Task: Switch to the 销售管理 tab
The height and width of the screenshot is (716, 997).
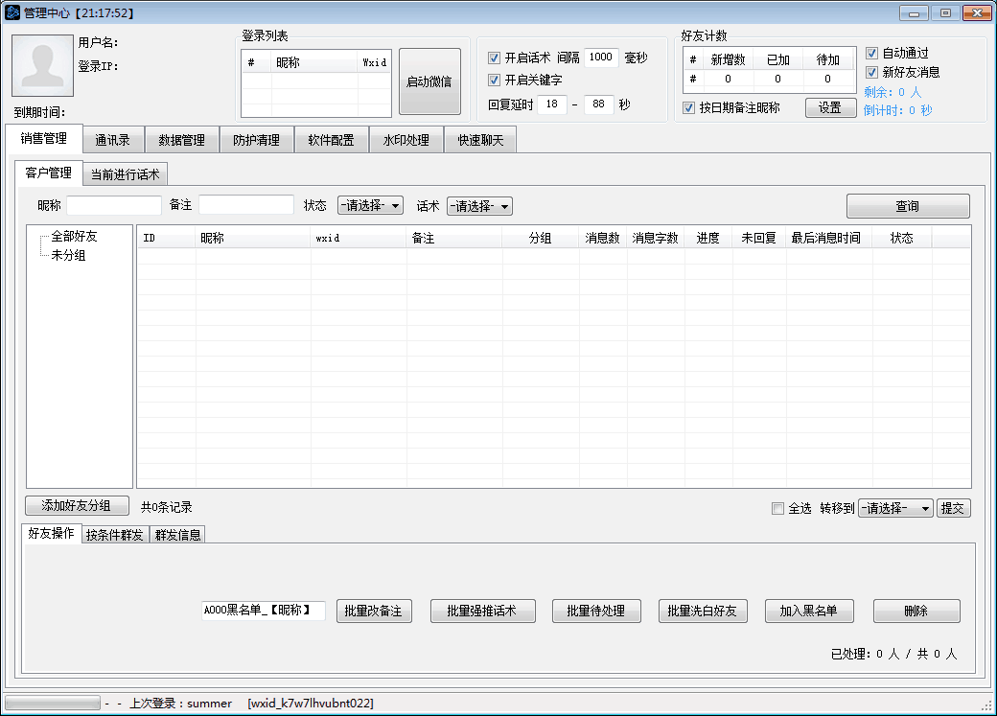Action: click(x=44, y=139)
